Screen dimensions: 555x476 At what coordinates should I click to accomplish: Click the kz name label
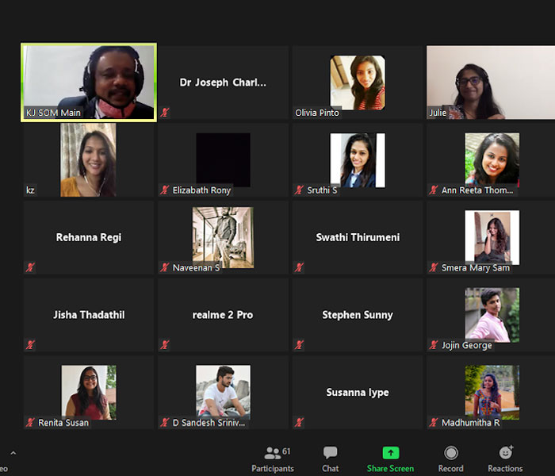(30, 190)
